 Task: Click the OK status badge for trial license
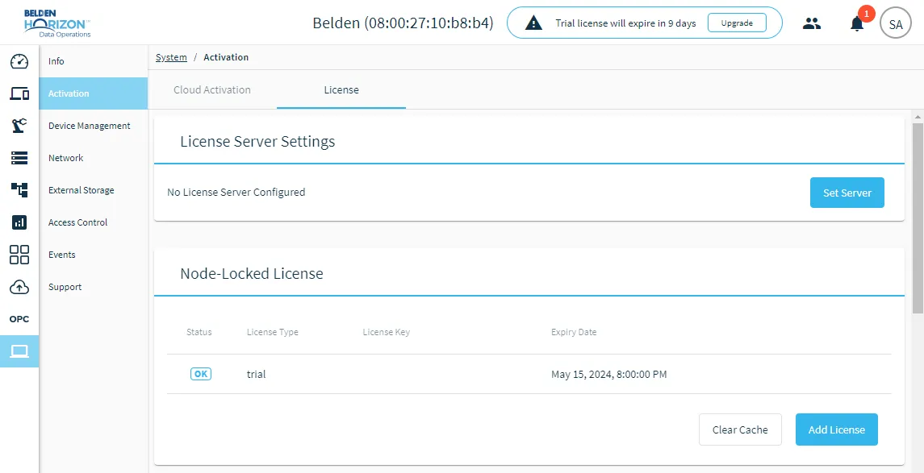point(201,374)
